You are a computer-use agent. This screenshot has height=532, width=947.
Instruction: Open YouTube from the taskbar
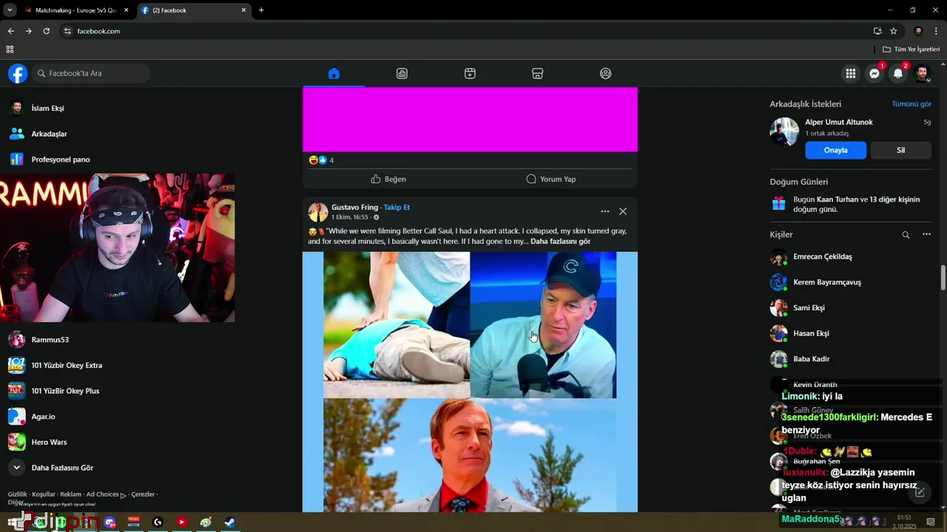(x=182, y=522)
